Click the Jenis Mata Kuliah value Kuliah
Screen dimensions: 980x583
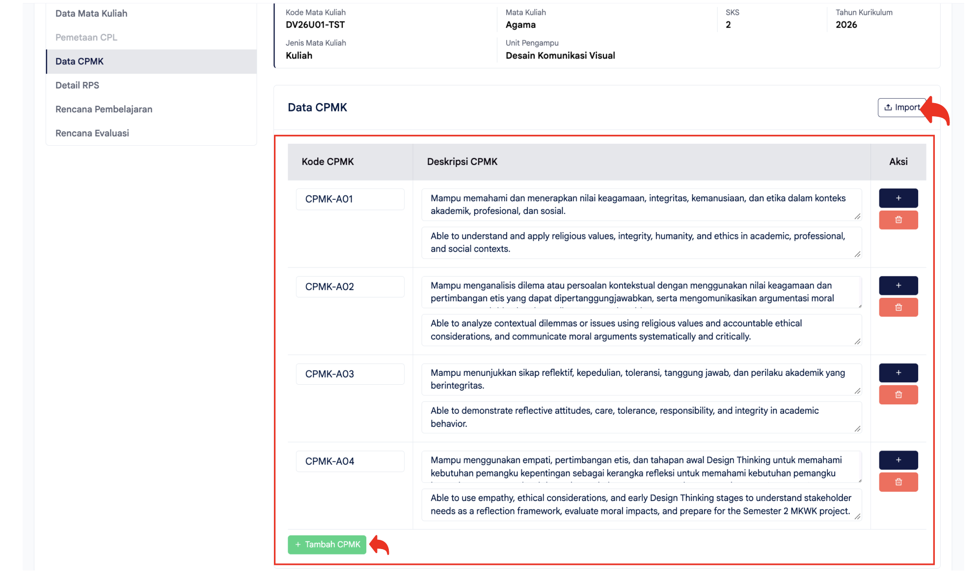click(299, 55)
